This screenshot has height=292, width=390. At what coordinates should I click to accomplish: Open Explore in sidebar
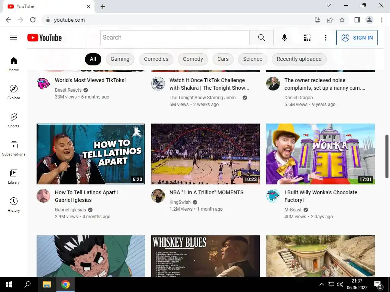pos(14,92)
